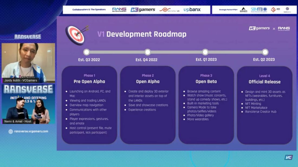Image resolution: width=298 pixels, height=167 pixels.
Task: Select the Est. Q1 2023 timeline marker
Action: [x=205, y=52]
